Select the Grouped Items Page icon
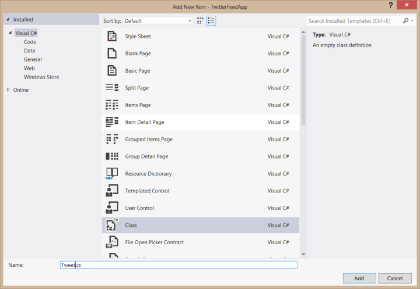This screenshot has width=420, height=289. [112, 140]
